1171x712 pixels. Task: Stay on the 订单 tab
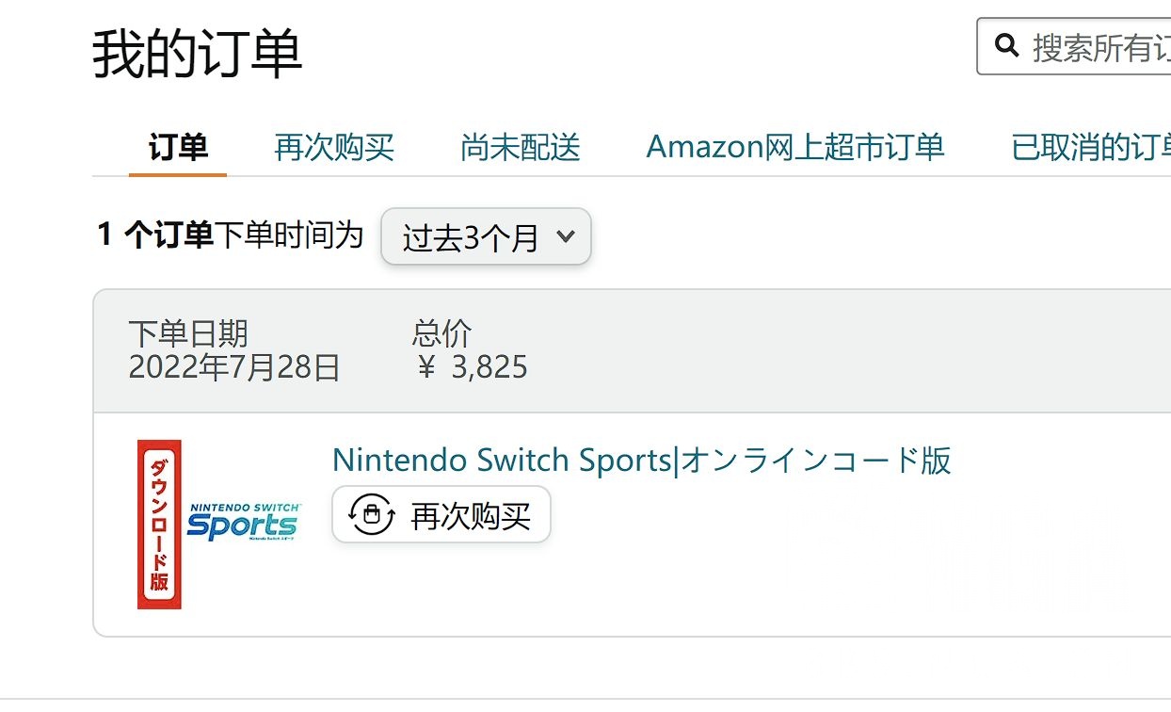click(176, 147)
